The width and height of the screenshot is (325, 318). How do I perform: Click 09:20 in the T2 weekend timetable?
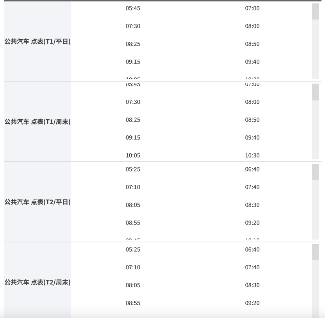pyautogui.click(x=252, y=303)
